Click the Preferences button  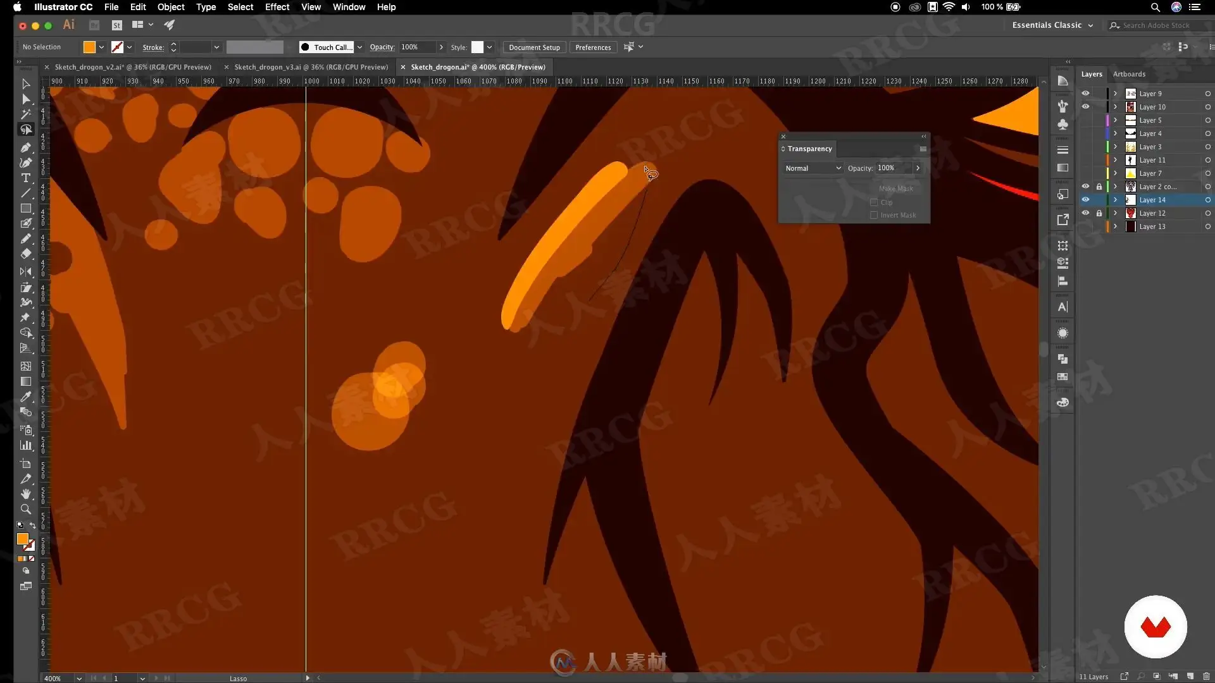point(593,47)
